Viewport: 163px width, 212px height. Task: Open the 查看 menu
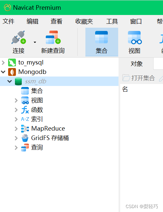coord(56,21)
